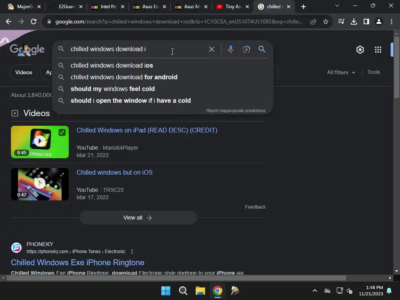Viewport: 400px width, 300px height.
Task: Clear the search box with the X icon
Action: [211, 49]
